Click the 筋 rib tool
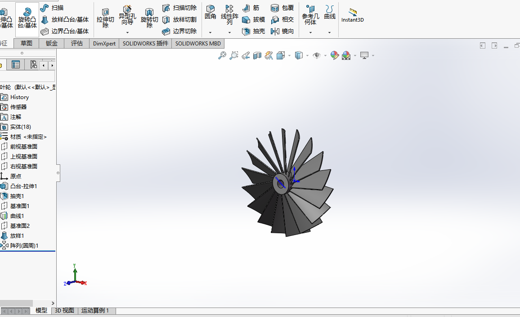Viewport: 520px width, 317px height. point(251,8)
